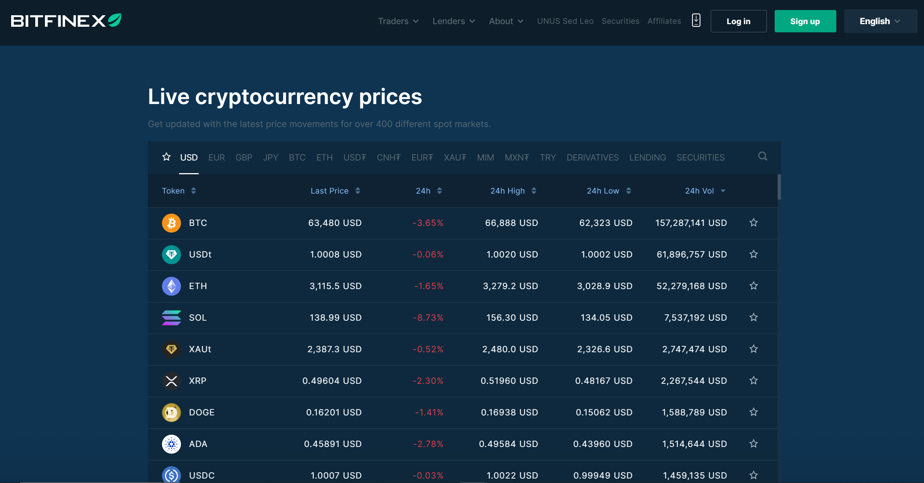The width and height of the screenshot is (924, 483).
Task: Show favorites via the star tab icon
Action: click(166, 157)
